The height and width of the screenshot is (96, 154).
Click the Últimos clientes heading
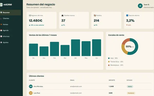pos(36,76)
